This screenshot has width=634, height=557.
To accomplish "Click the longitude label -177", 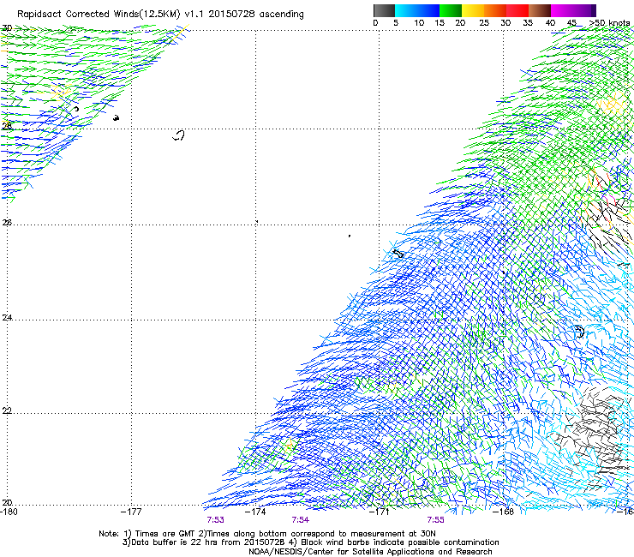I will [131, 512].
